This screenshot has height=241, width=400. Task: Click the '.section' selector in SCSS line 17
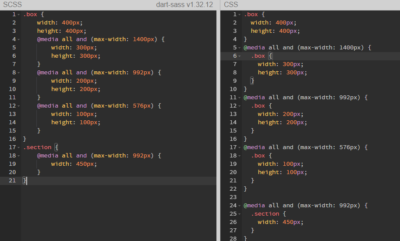37,147
